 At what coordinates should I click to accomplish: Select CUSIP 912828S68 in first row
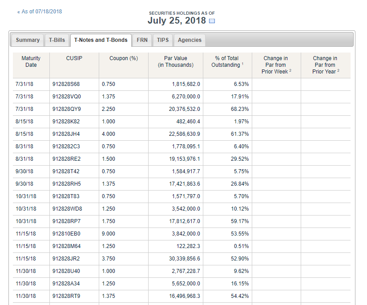click(x=66, y=84)
